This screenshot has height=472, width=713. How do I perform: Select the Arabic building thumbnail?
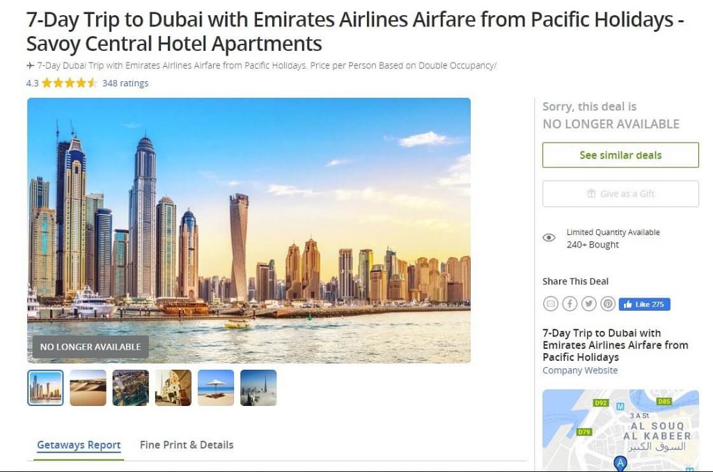click(173, 388)
